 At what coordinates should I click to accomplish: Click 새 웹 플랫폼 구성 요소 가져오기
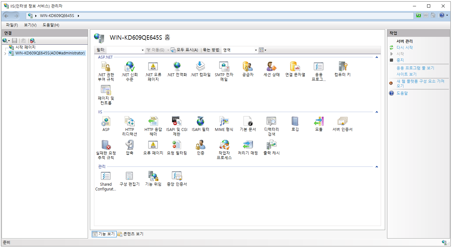pos(420,83)
